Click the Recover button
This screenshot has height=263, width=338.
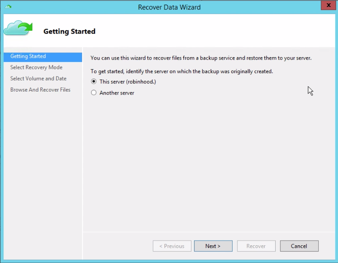pyautogui.click(x=256, y=246)
